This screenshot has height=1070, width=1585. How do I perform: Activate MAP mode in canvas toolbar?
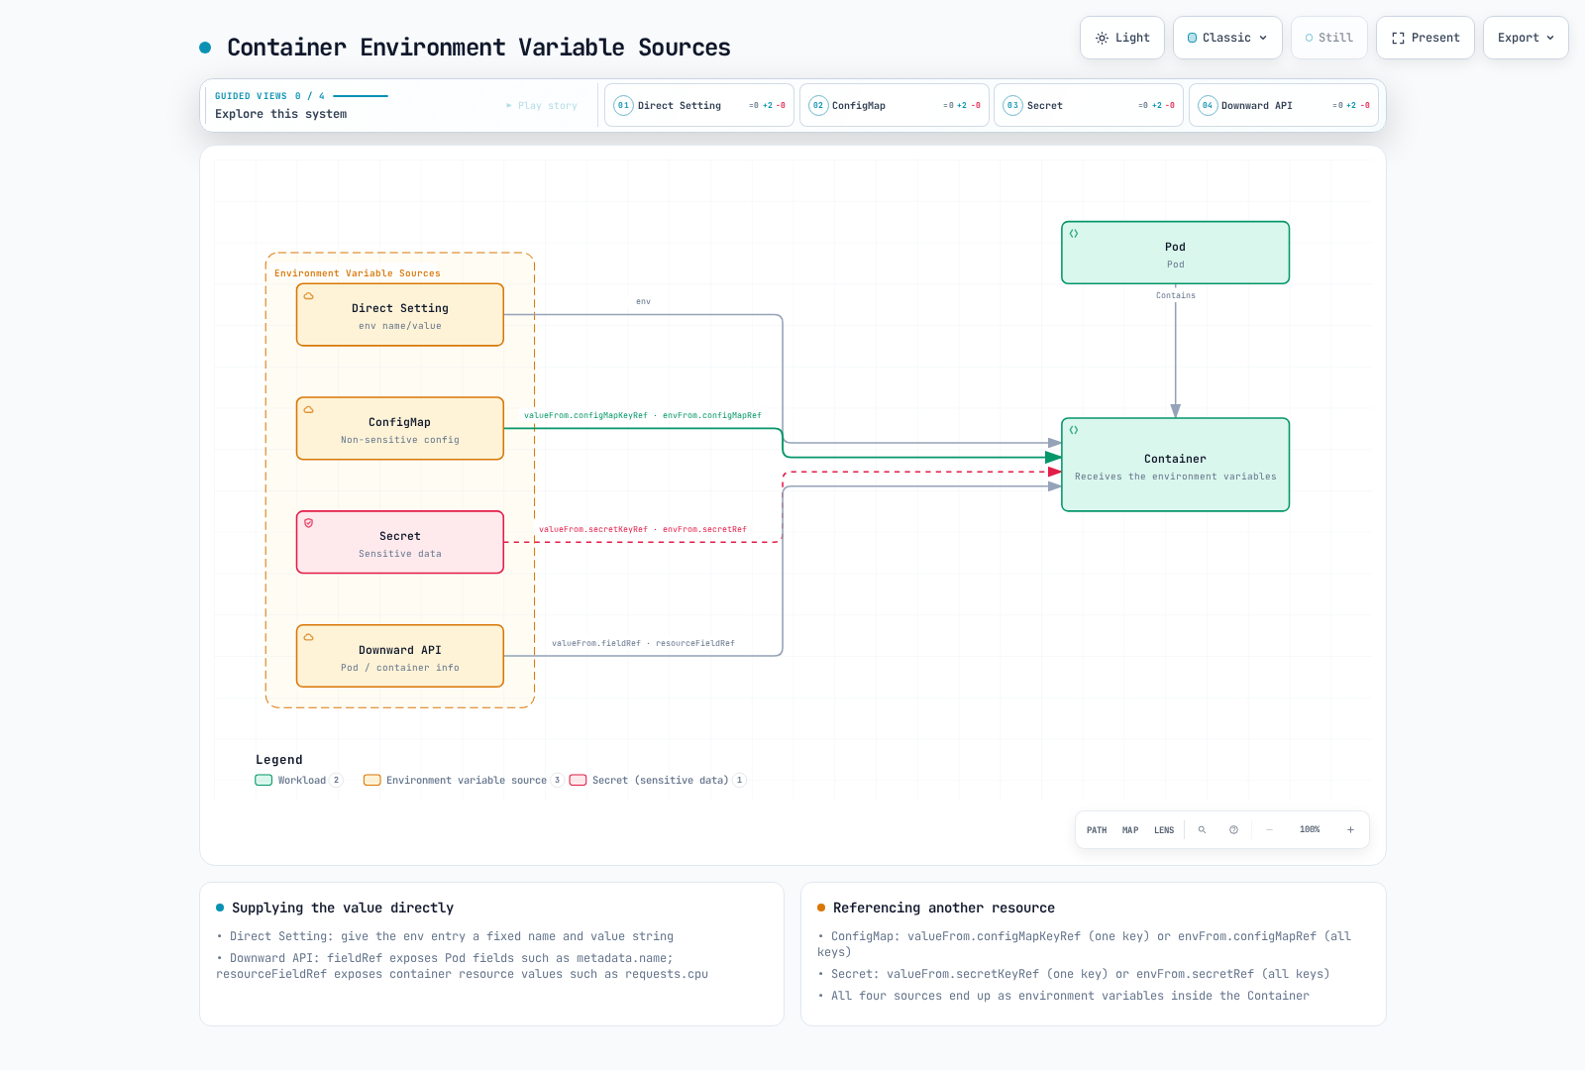tap(1130, 830)
